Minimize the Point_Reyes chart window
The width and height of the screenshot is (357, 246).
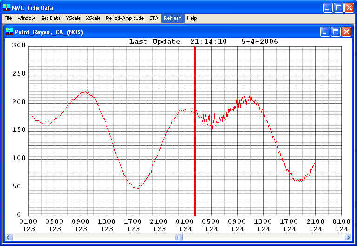325,32
